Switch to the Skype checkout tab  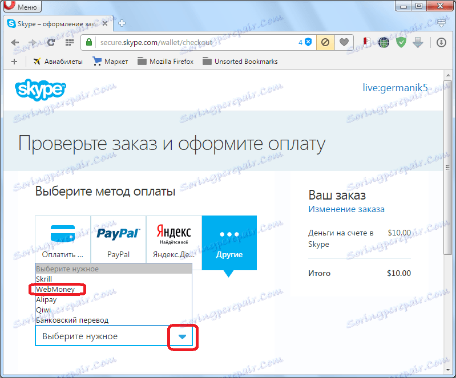(x=58, y=23)
